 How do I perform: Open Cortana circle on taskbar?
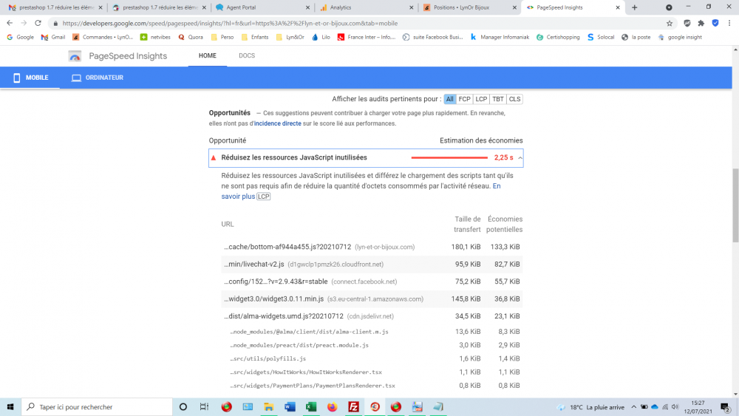pyautogui.click(x=183, y=406)
